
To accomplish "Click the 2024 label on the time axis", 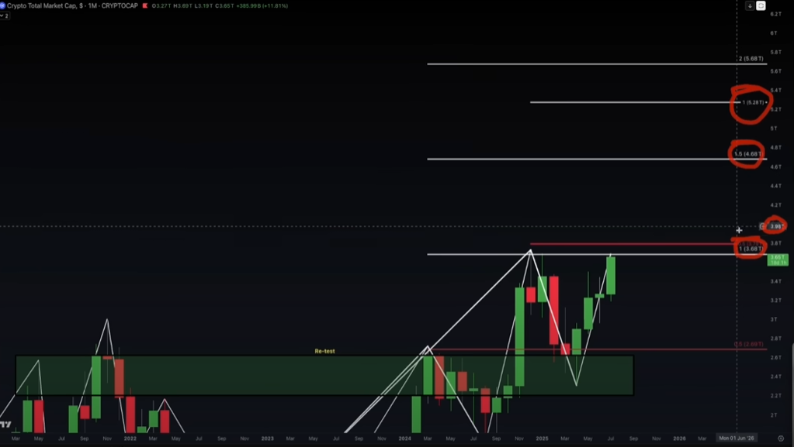I will (404, 438).
